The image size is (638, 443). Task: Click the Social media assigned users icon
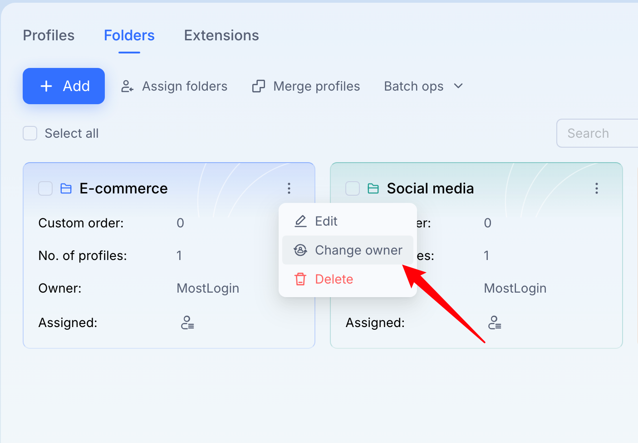pos(495,323)
